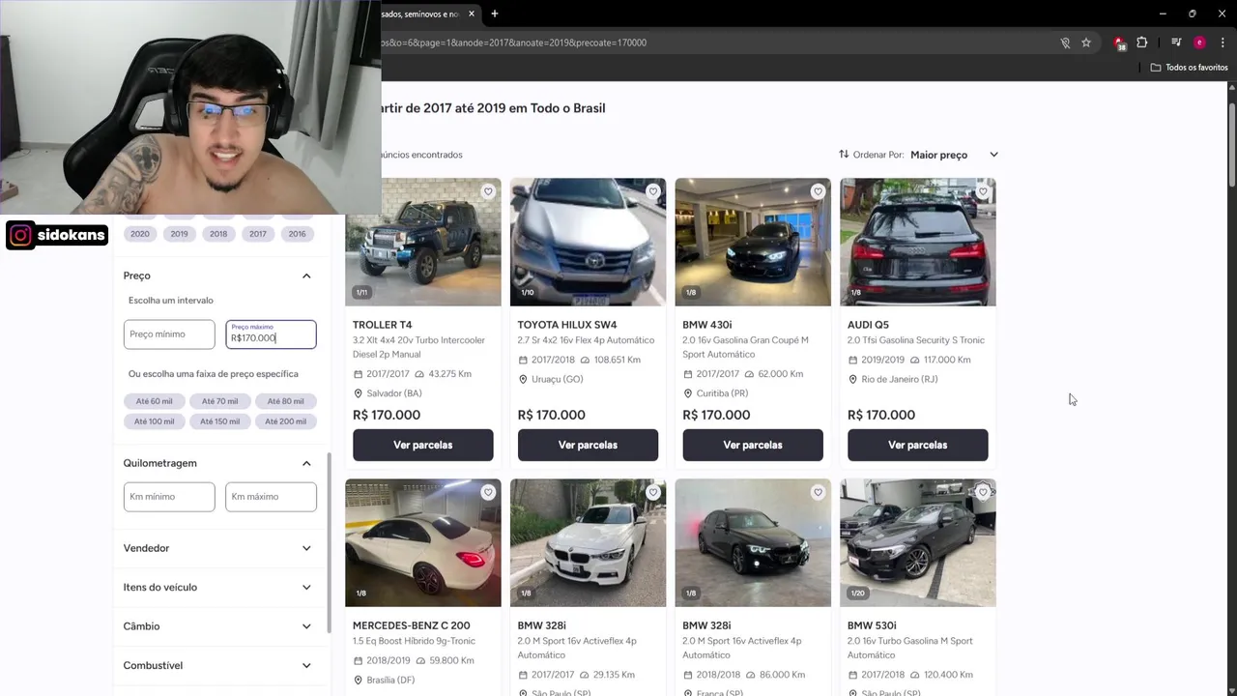Viewport: 1237px width, 696px height.
Task: Click Ver parcelas for the BMW 430i
Action: pyautogui.click(x=753, y=445)
